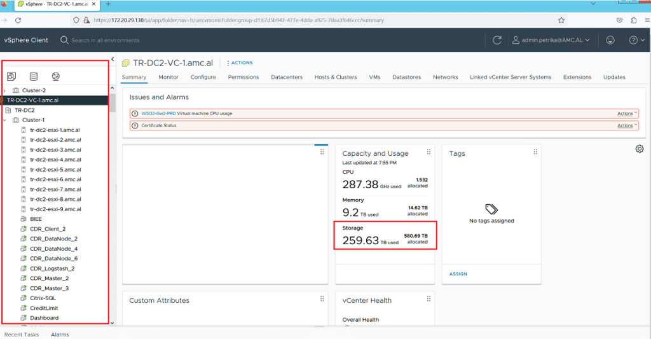
Task: Open the Help menu dropdown
Action: [x=636, y=40]
